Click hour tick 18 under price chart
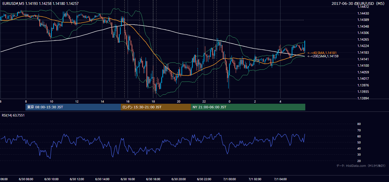Image resolution: width=389 pixels, height=182 pixels. coord(153,101)
